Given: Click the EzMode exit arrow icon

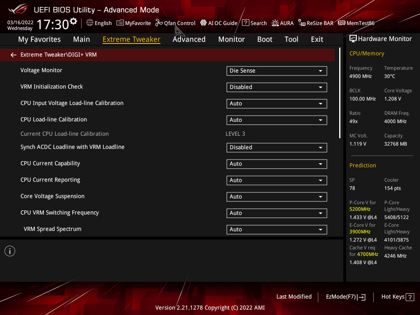Looking at the screenshot, I should pos(362,297).
